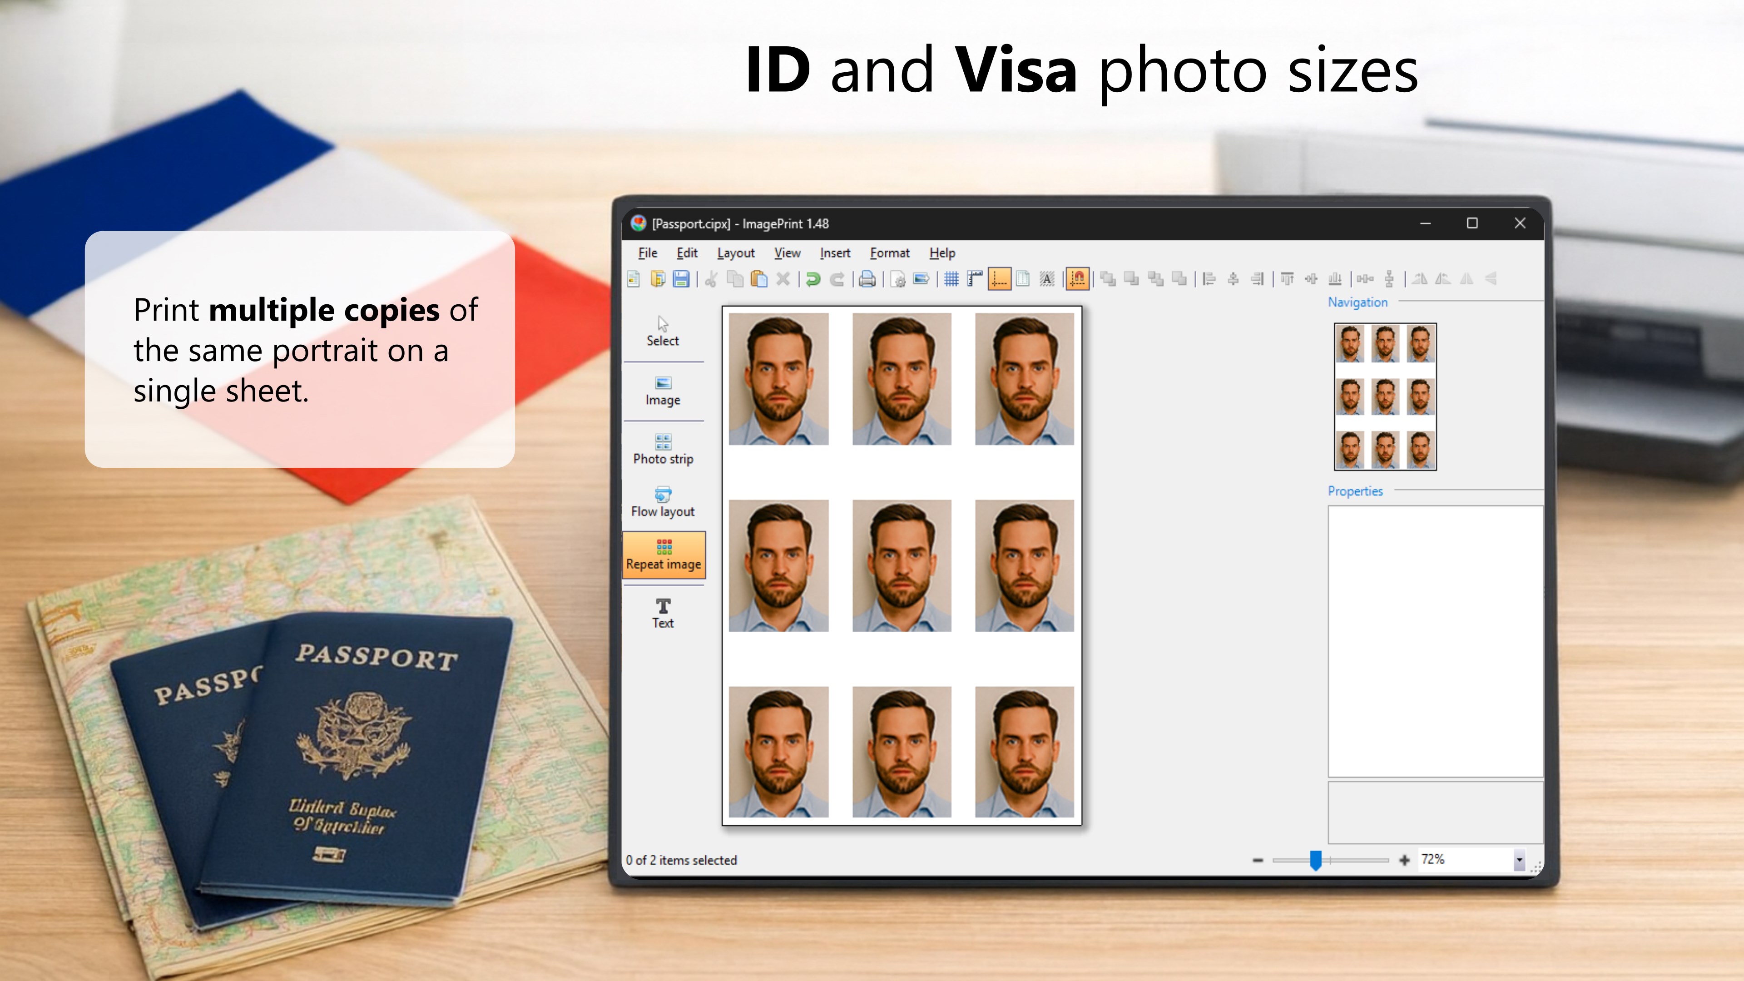Undo with the green arrow icon
This screenshot has height=981, width=1744.
pos(813,279)
